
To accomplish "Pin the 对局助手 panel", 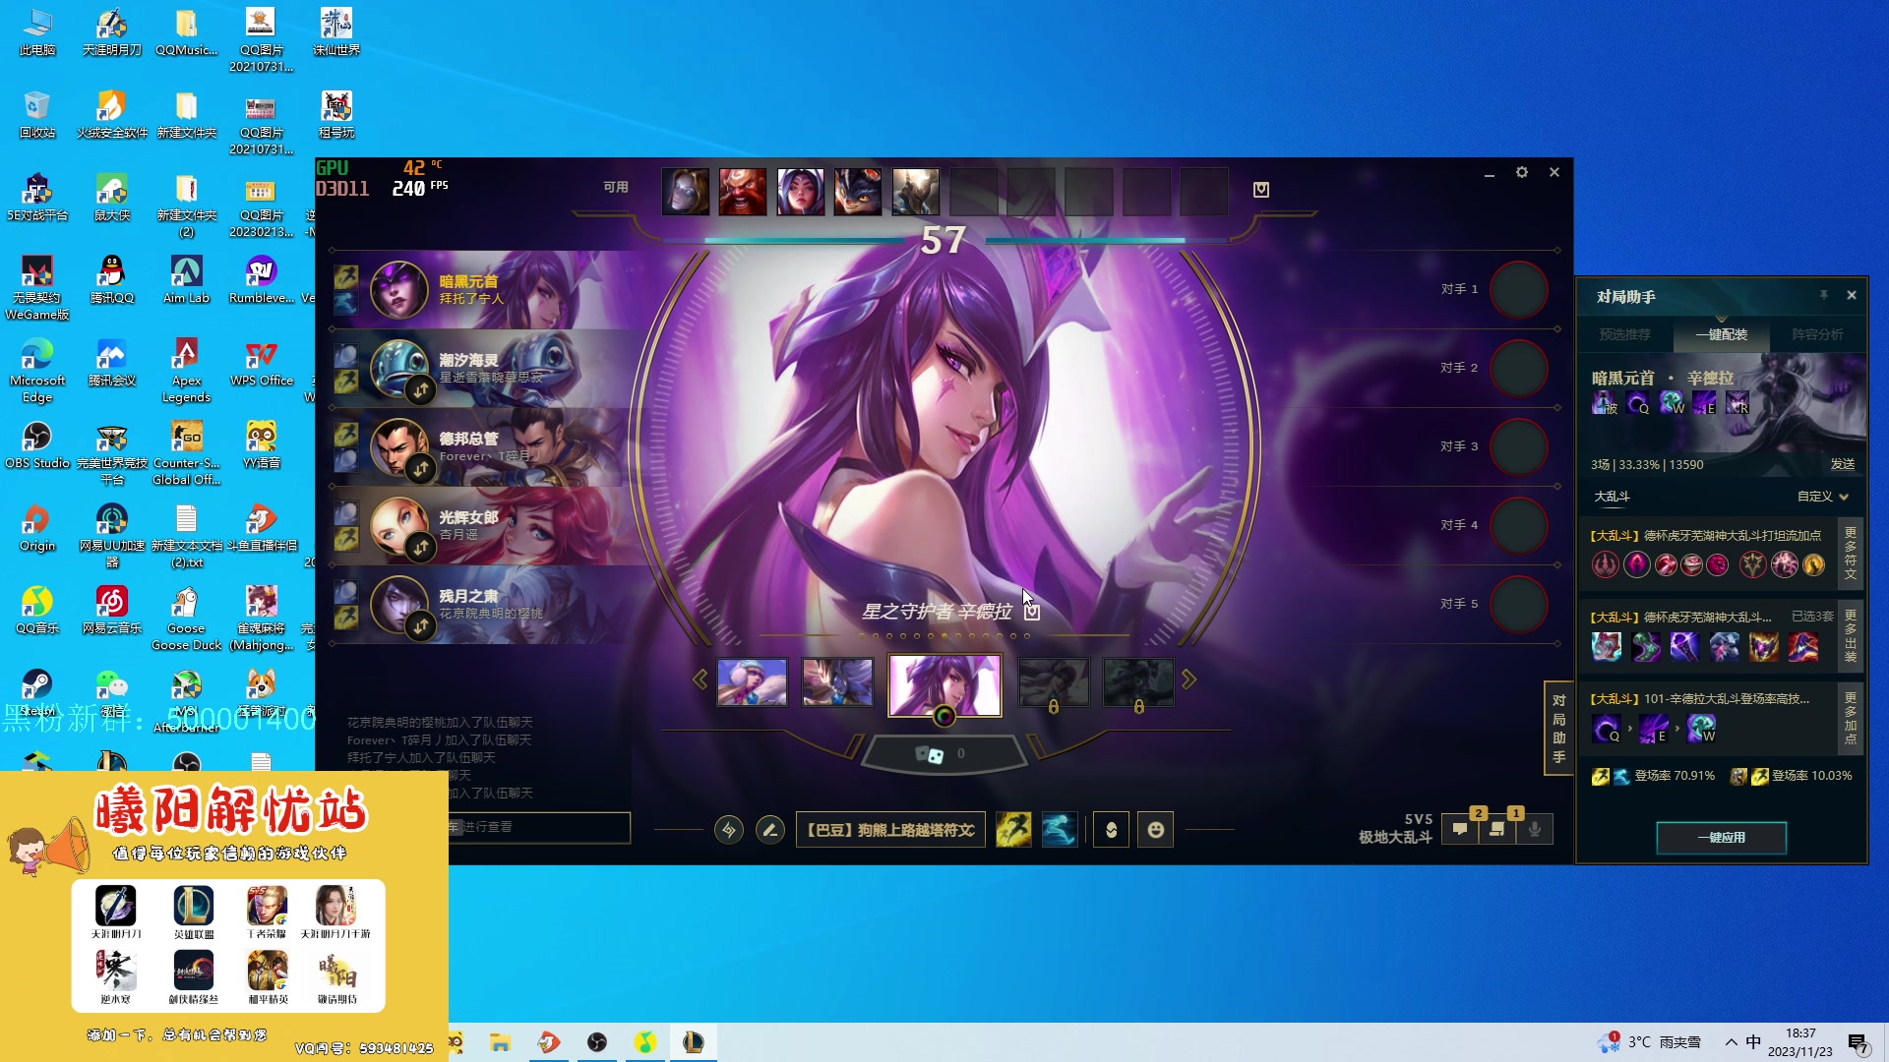I will [1823, 295].
